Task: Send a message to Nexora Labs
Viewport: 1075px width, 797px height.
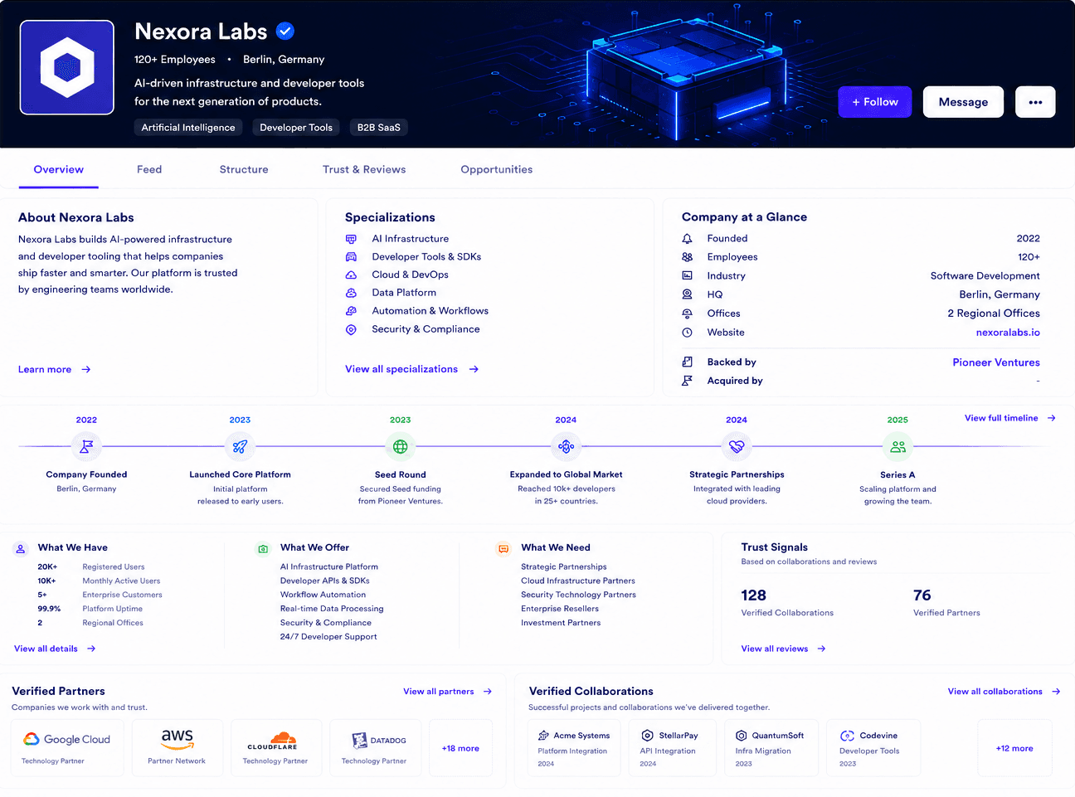Action: click(963, 102)
